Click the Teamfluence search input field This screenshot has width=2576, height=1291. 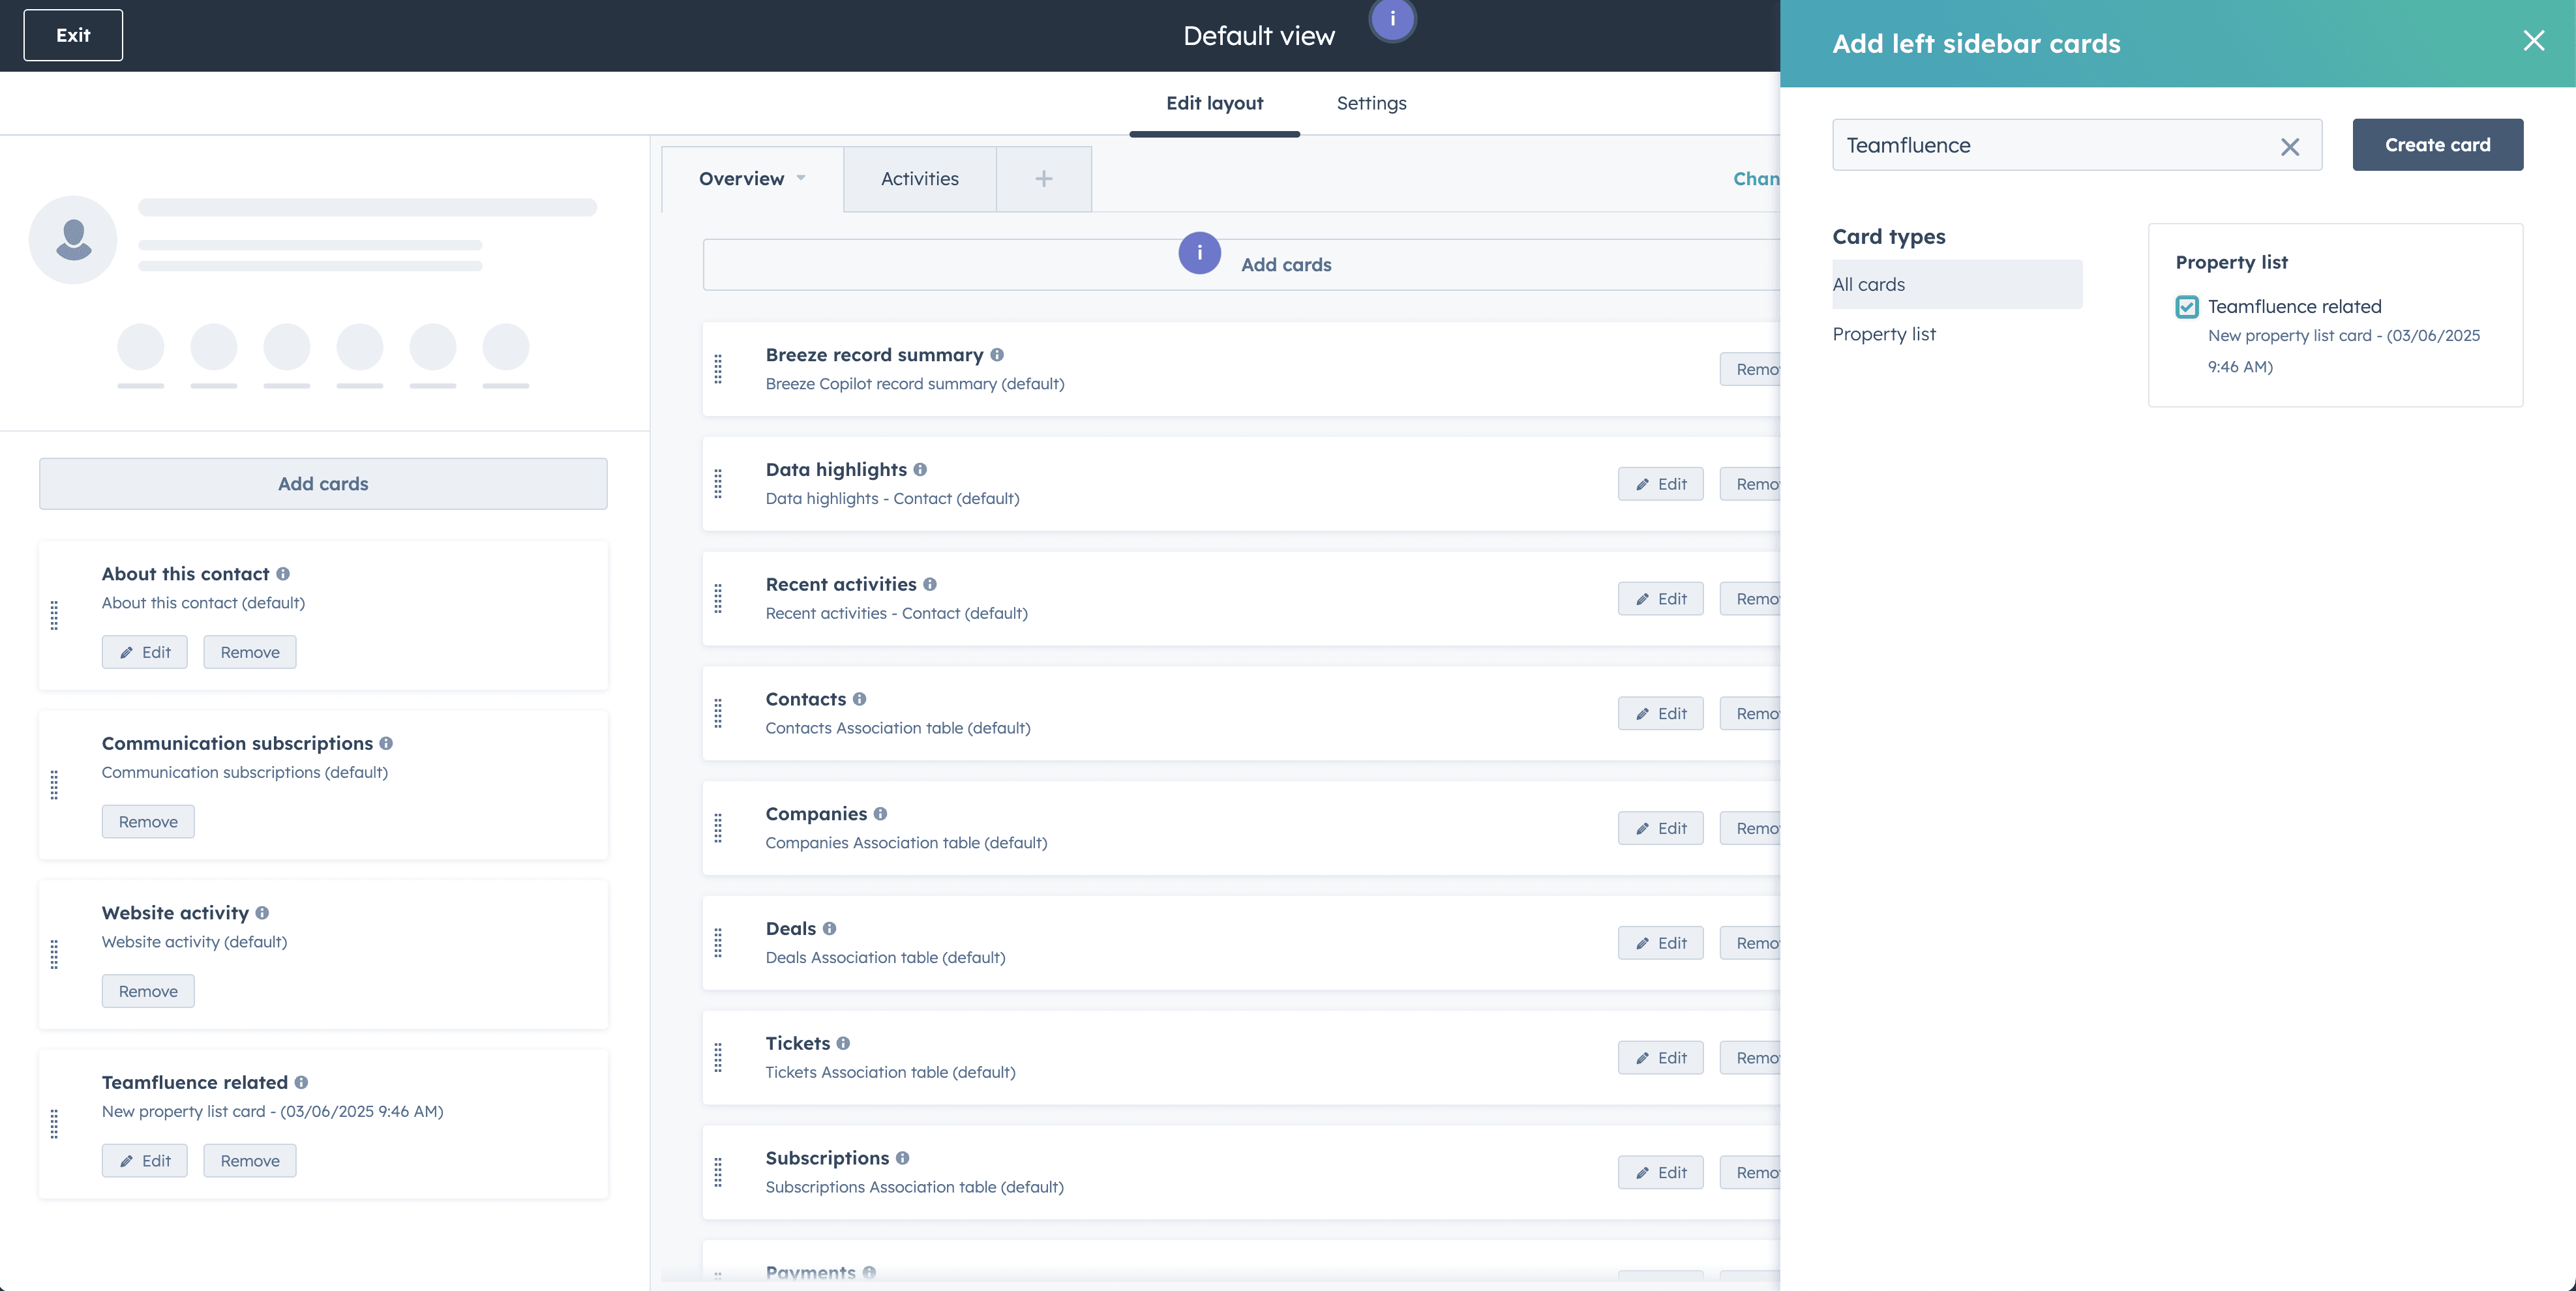pyautogui.click(x=2050, y=146)
